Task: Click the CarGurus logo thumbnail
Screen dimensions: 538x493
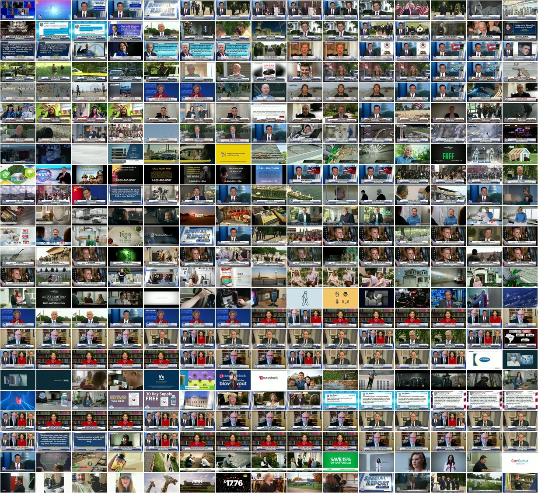Action: pyautogui.click(x=520, y=462)
